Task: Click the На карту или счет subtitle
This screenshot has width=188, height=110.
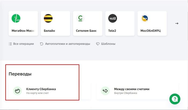Action: (x=37, y=93)
